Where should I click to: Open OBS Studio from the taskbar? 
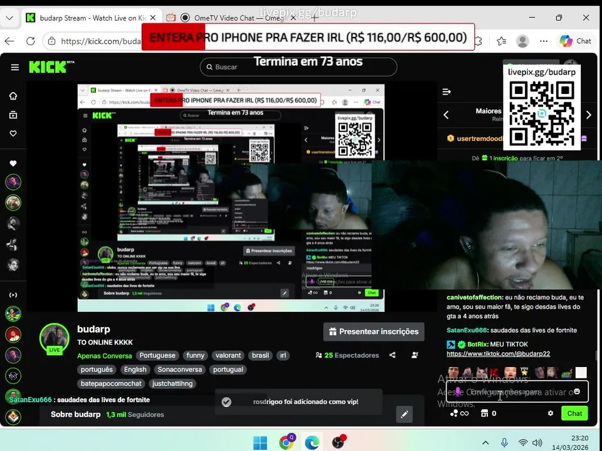click(x=339, y=442)
